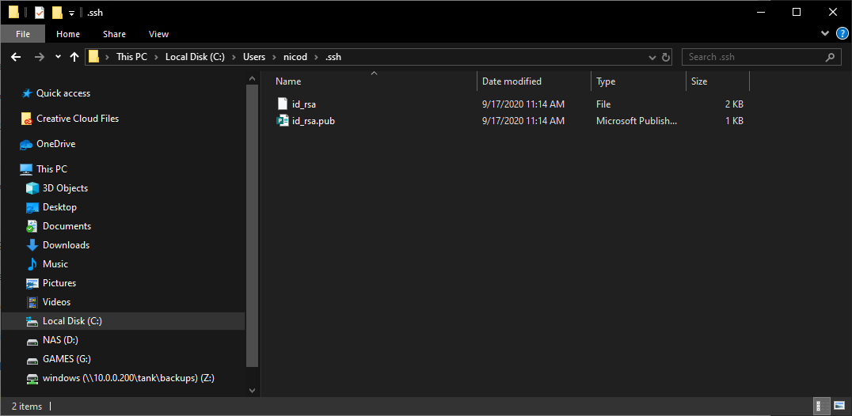The image size is (852, 416).
Task: Click nicod in the address breadcrumb
Action: 295,57
